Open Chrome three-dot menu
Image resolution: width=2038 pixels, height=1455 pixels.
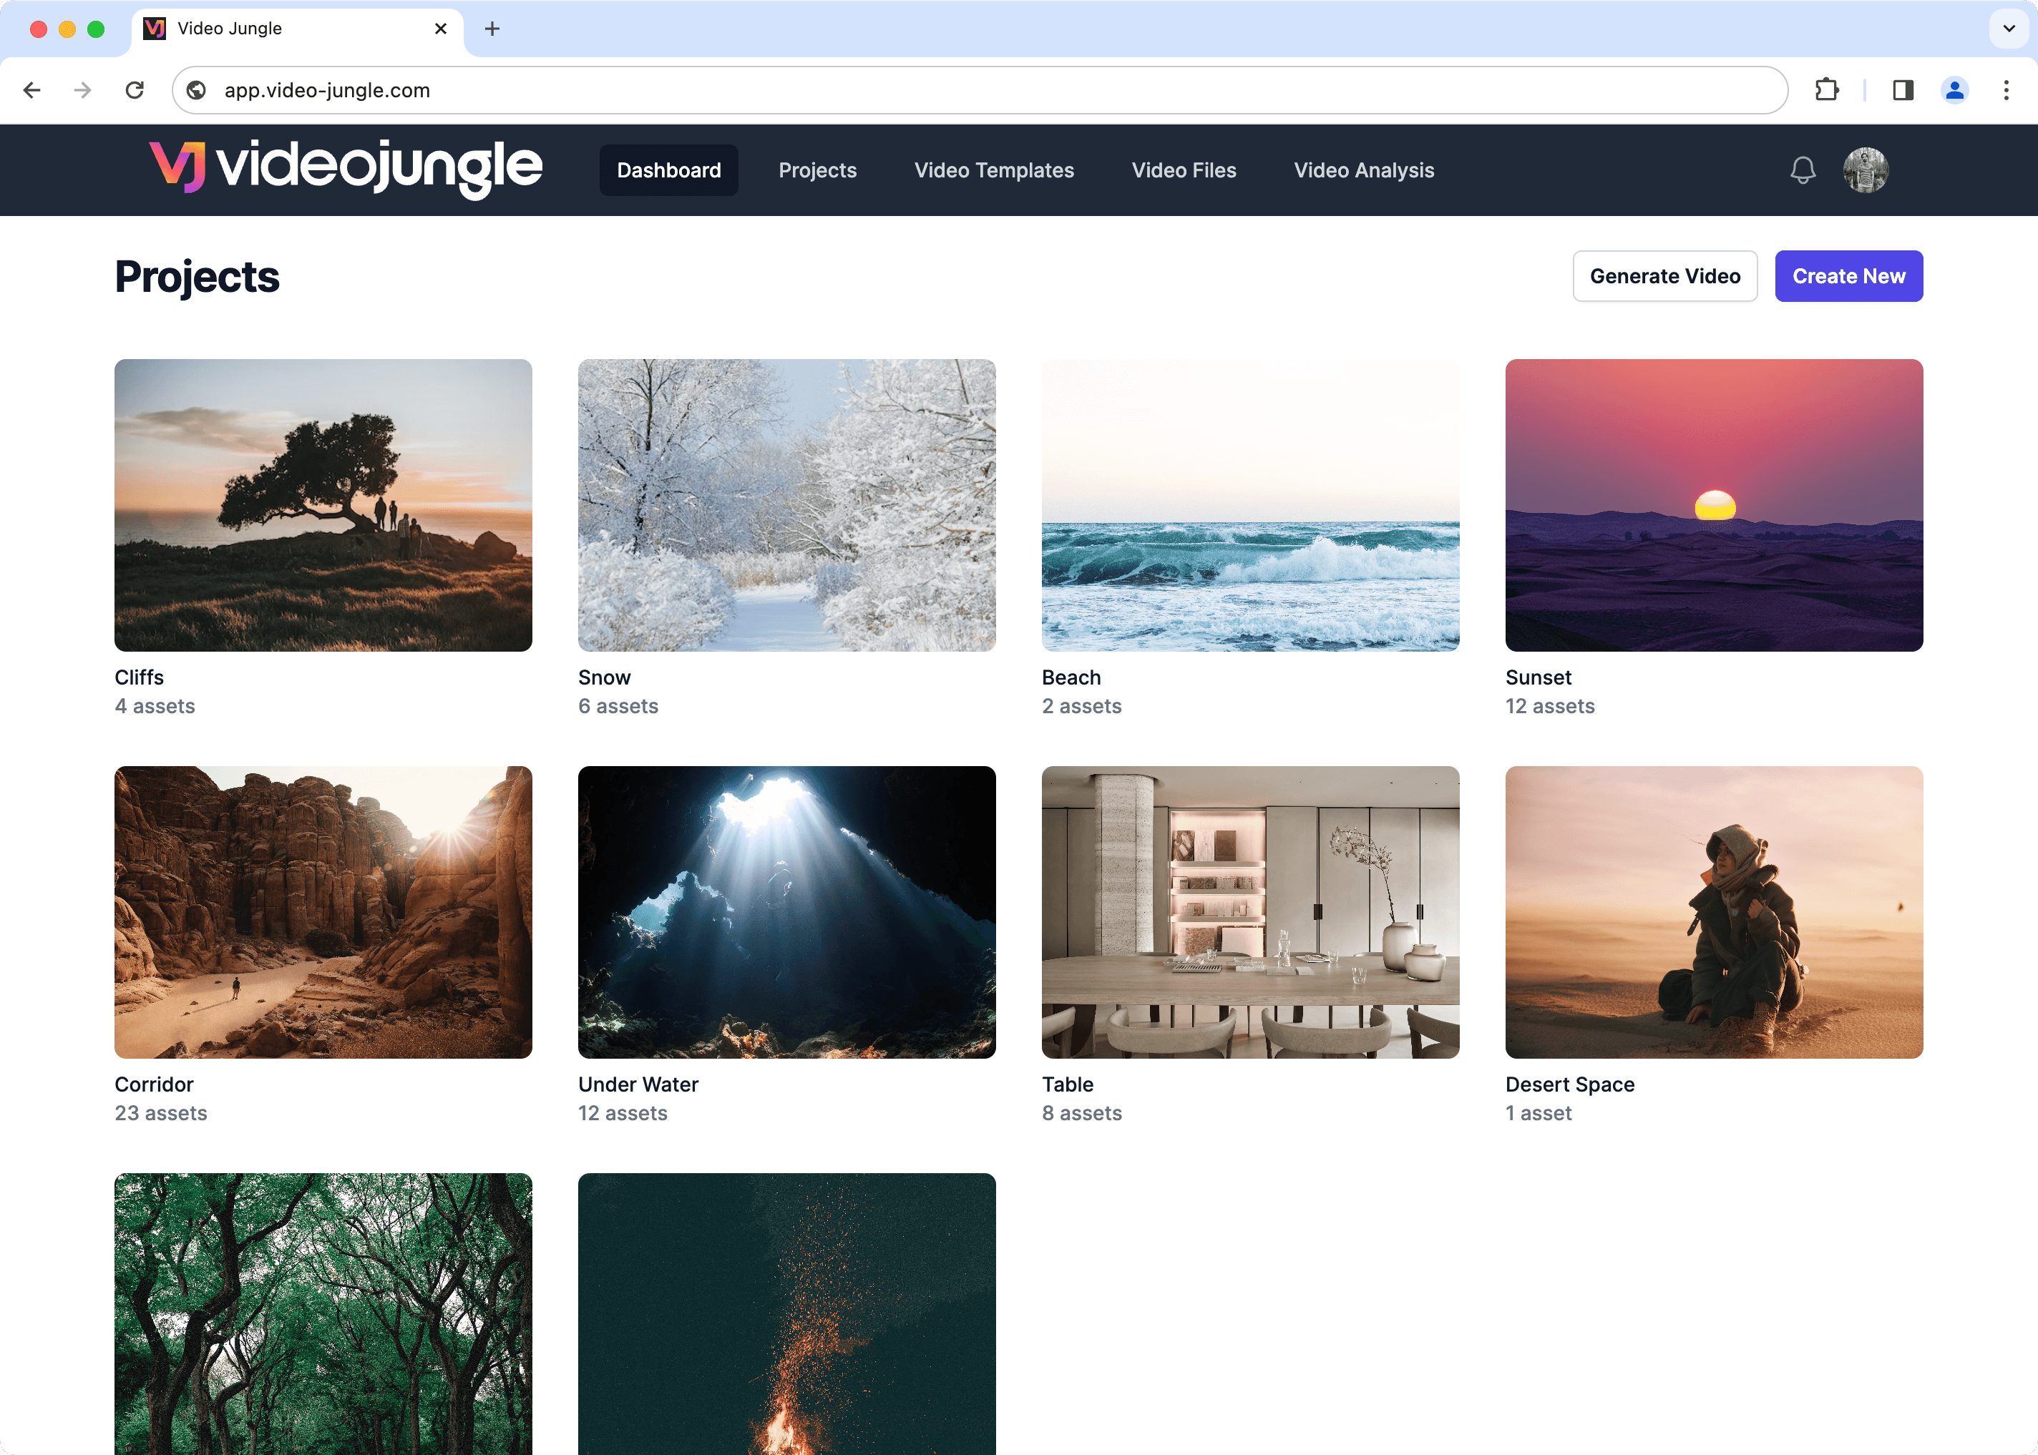click(x=2006, y=89)
